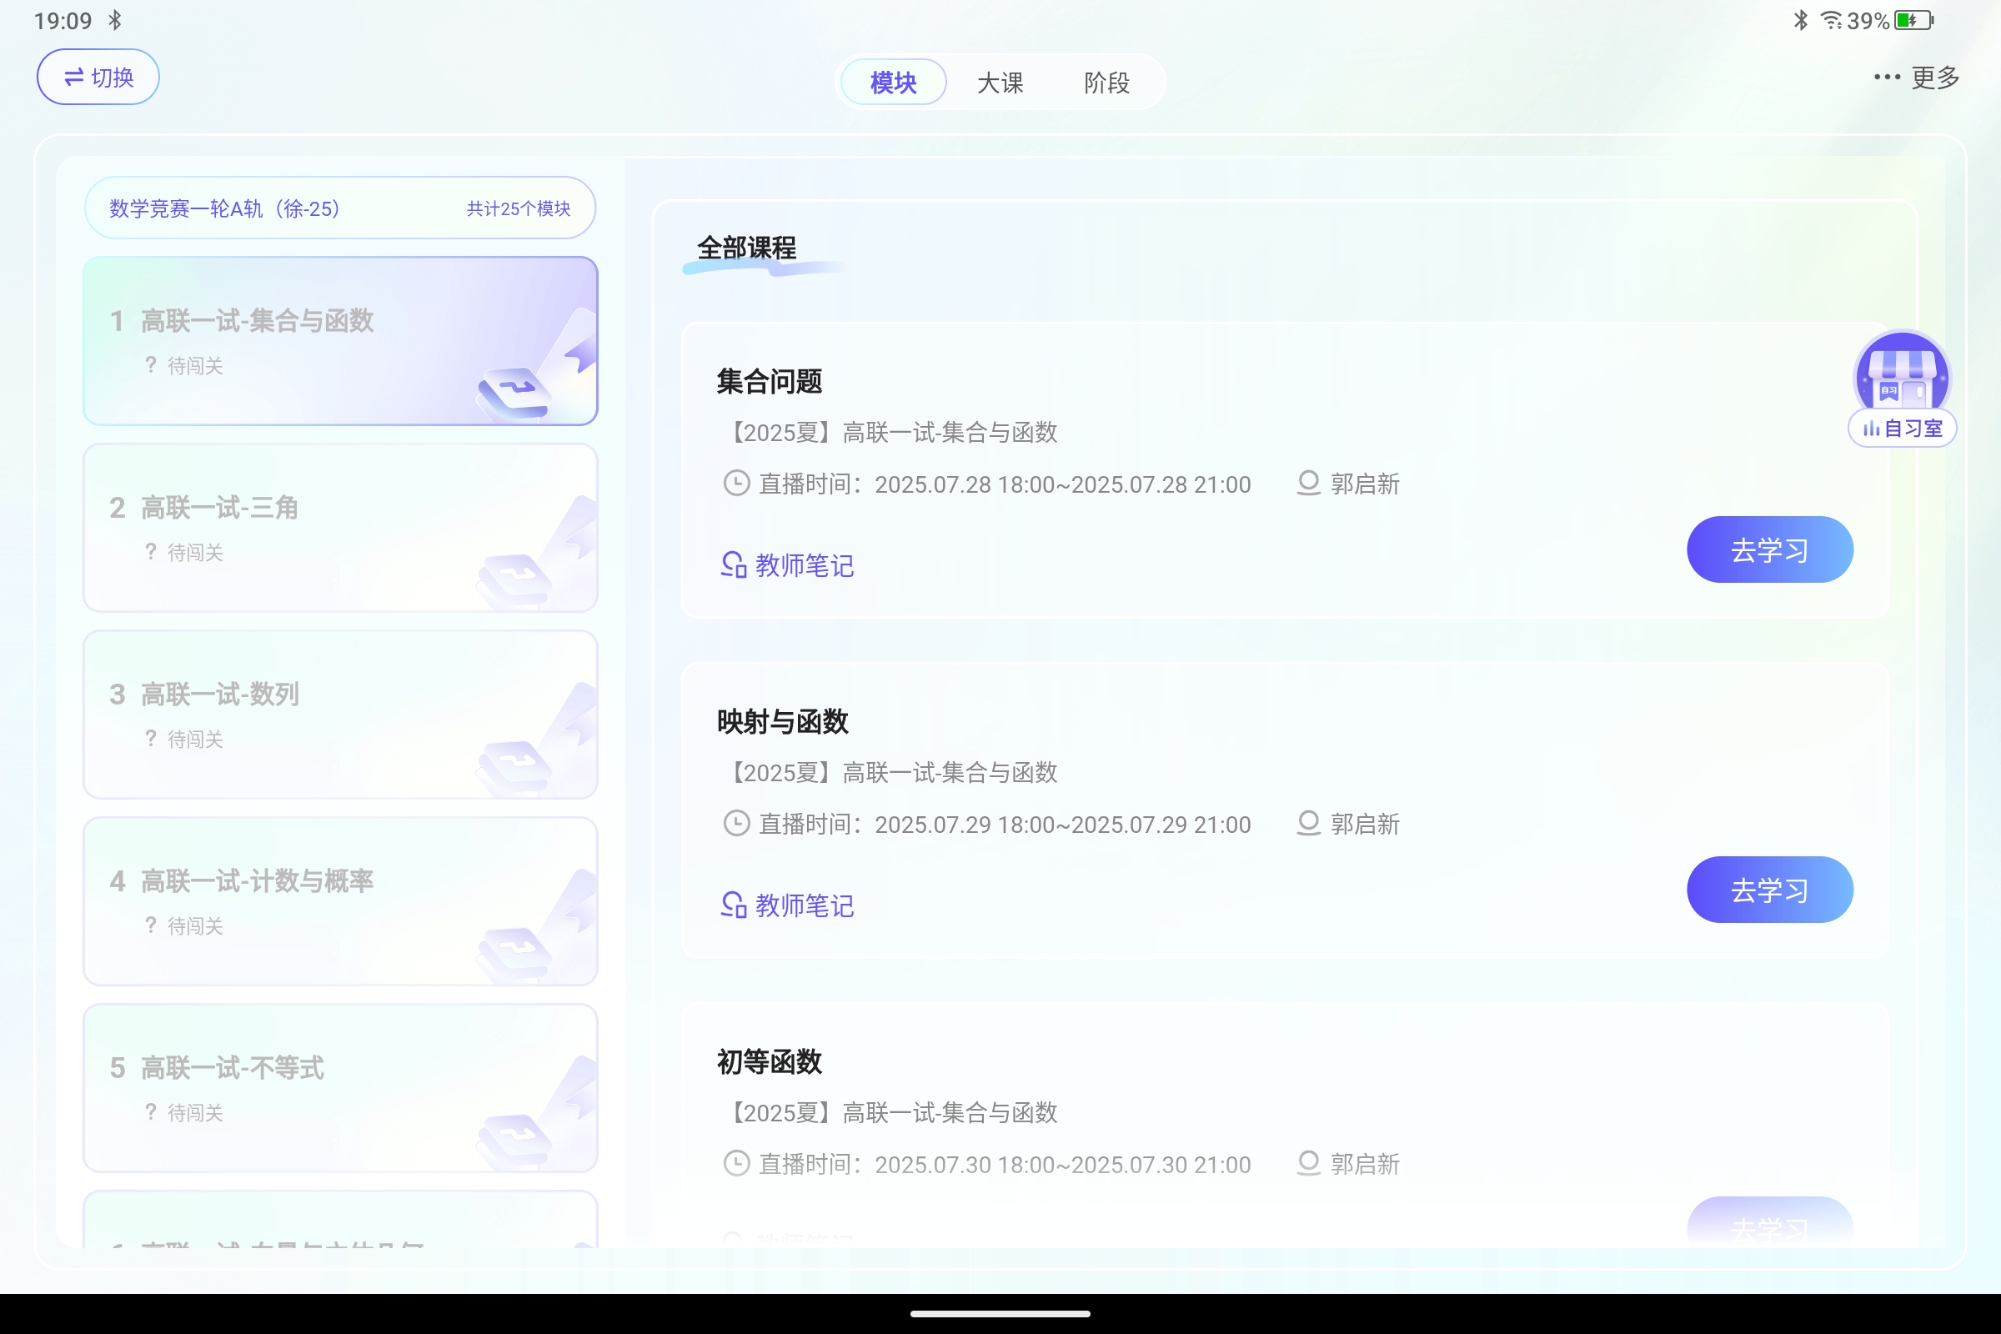This screenshot has height=1334, width=2001.
Task: Click the 2025.07.29 live time text
Action: pos(1062,825)
